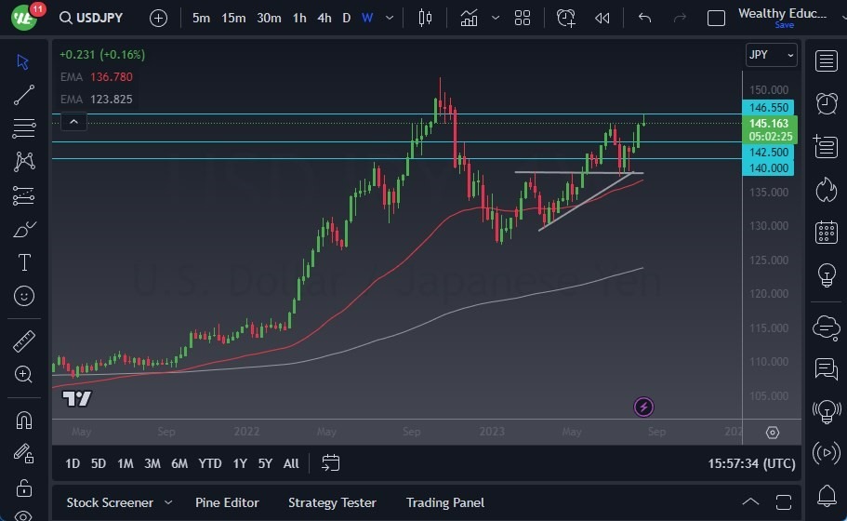Open the alerts panel alarm clock
847x521 pixels.
click(x=826, y=103)
